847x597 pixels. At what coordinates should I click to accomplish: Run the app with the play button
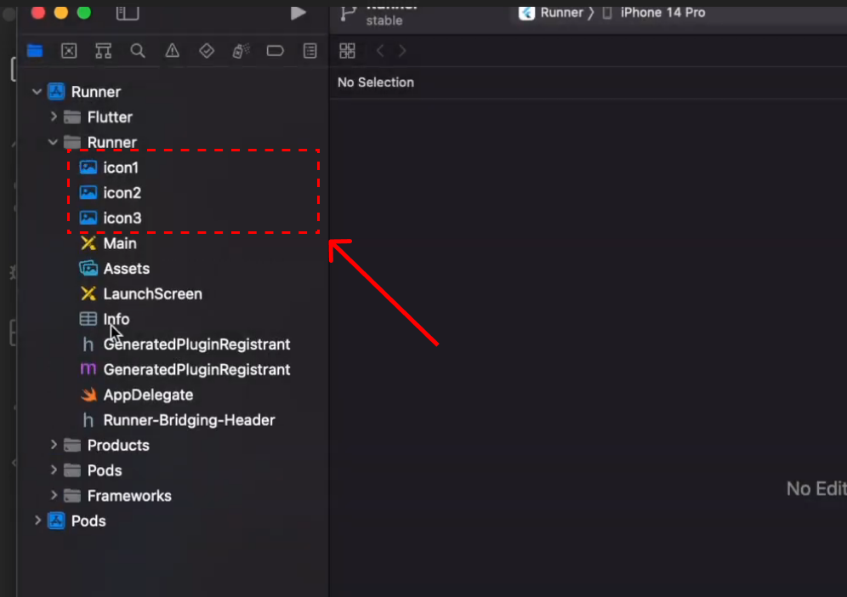[298, 13]
